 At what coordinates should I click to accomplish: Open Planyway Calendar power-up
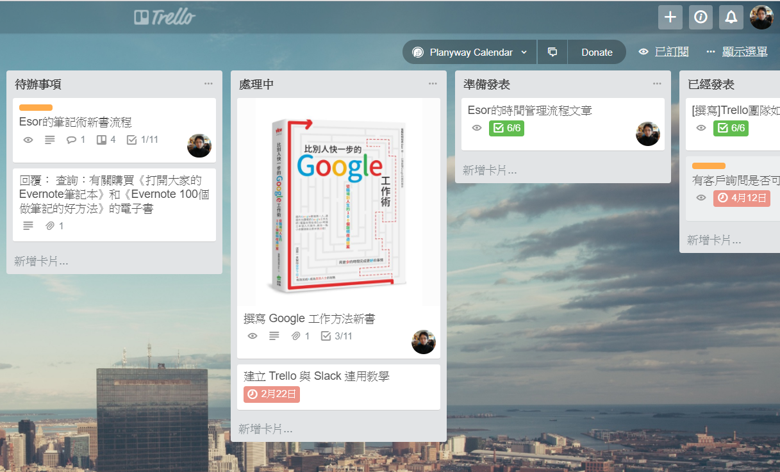pos(470,52)
